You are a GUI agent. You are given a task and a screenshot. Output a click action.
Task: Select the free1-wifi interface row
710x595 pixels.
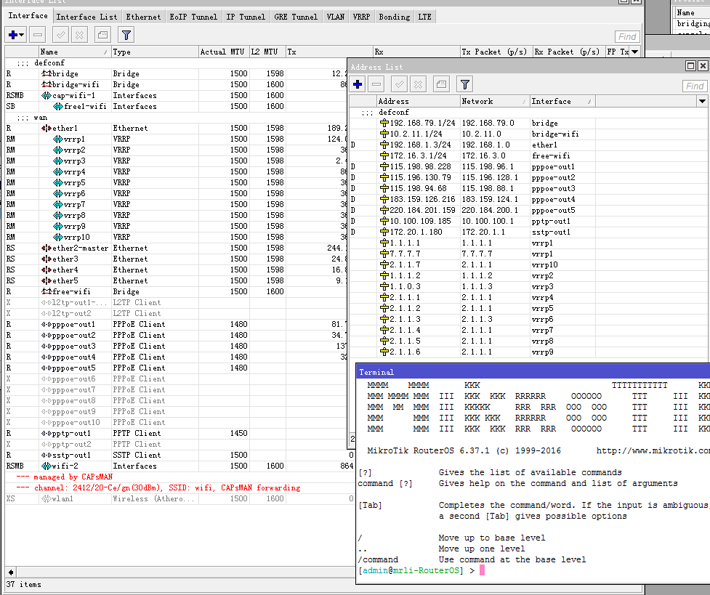[177, 106]
